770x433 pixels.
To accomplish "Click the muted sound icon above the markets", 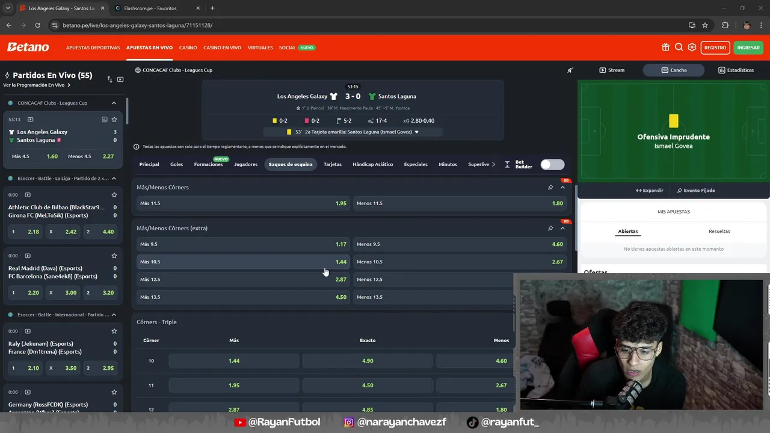I will tap(570, 70).
